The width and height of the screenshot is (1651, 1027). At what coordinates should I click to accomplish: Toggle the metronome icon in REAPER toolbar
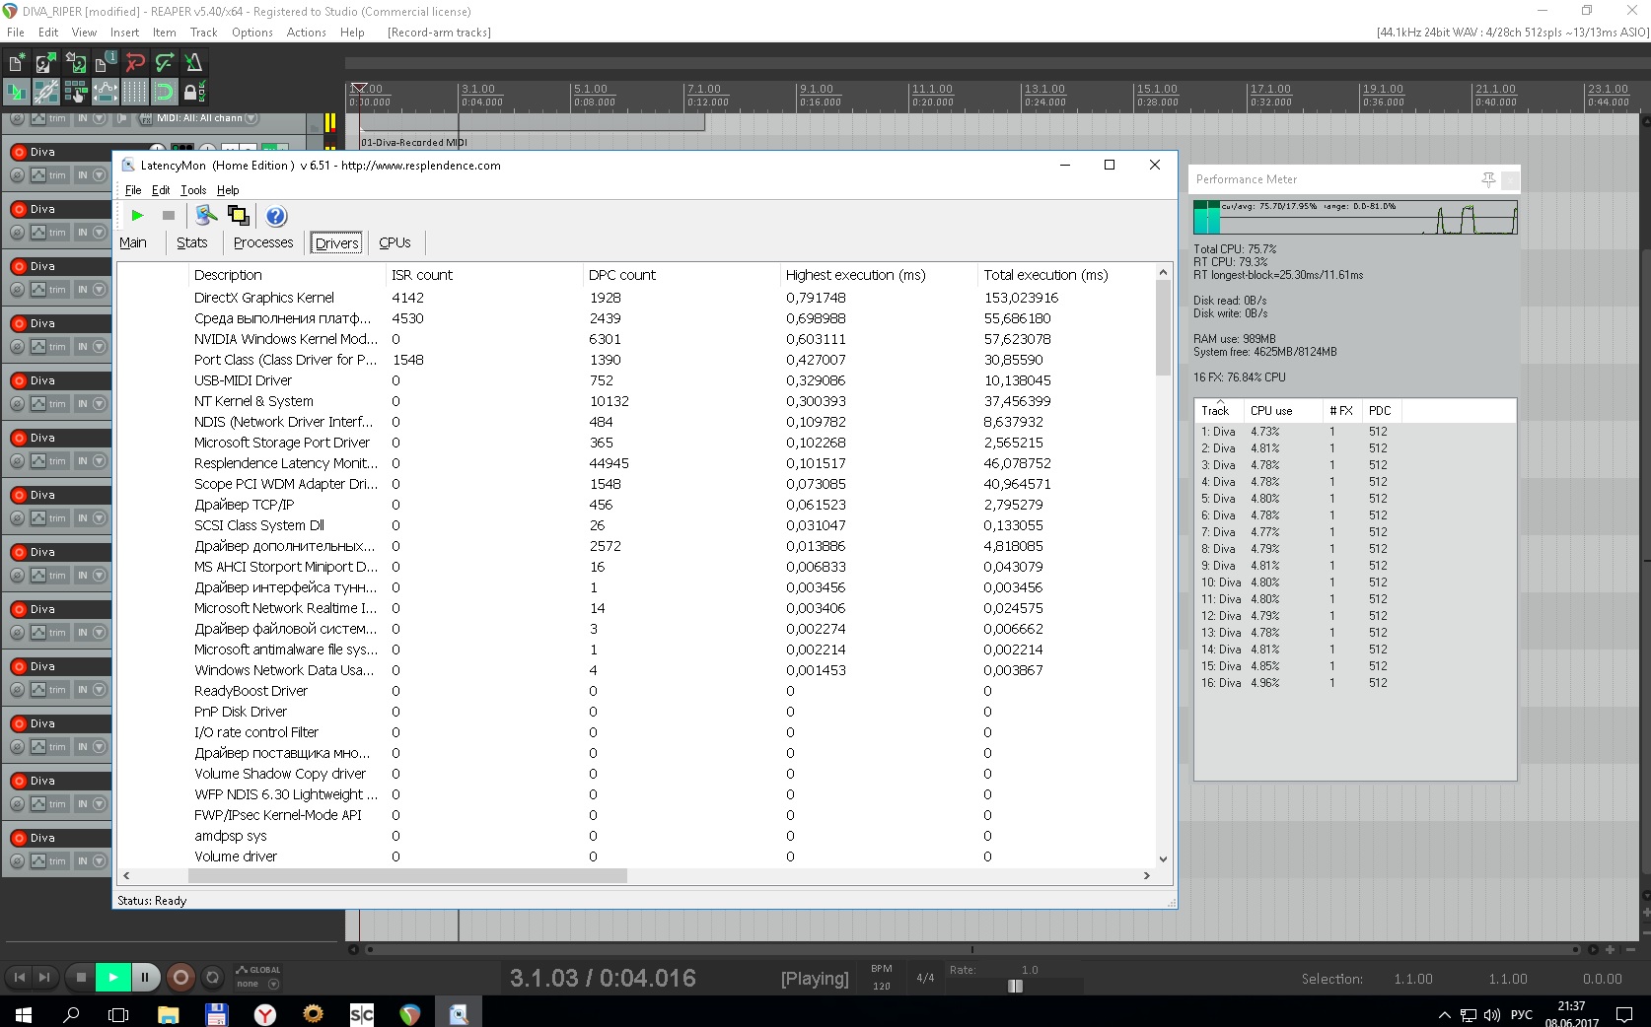tap(194, 63)
